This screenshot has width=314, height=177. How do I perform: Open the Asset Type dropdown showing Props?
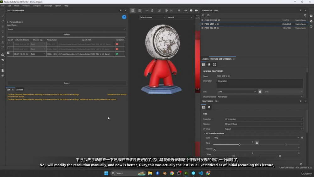(x=67, y=29)
